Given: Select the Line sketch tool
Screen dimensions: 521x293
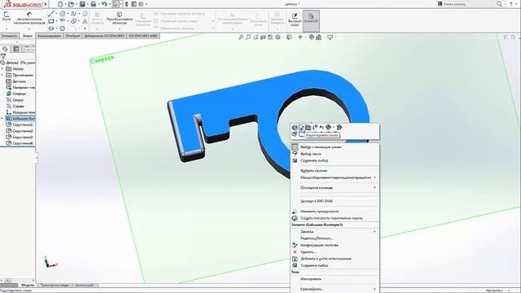Looking at the screenshot, I should pos(50,14).
